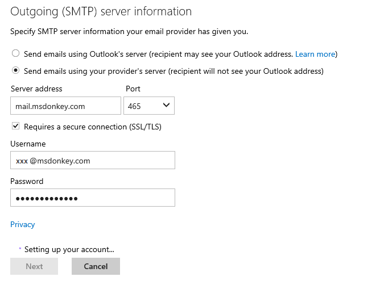Click the "Port" label above the dropdown
The height and width of the screenshot is (285, 384).
pos(133,89)
